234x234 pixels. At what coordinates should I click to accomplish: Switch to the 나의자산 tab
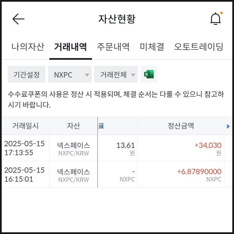pyautogui.click(x=28, y=47)
